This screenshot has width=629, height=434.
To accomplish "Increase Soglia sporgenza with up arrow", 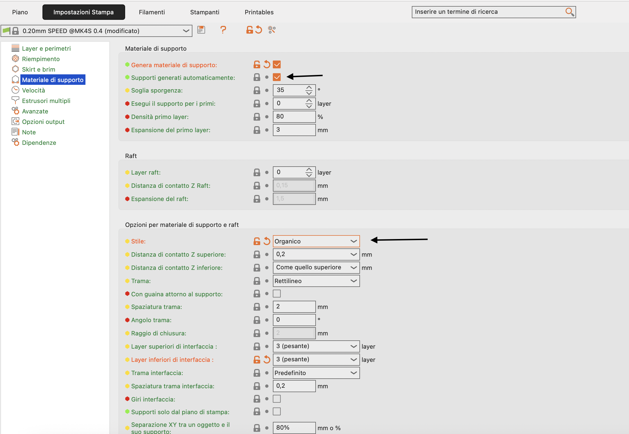I will coord(309,88).
